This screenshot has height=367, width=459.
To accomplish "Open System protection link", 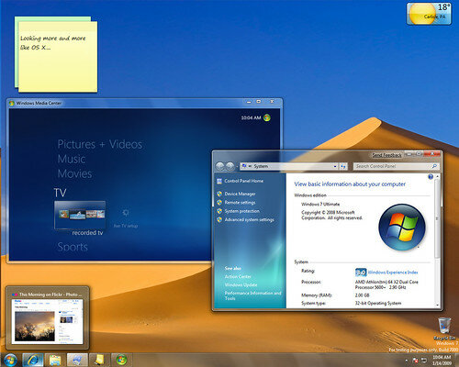I will [241, 211].
